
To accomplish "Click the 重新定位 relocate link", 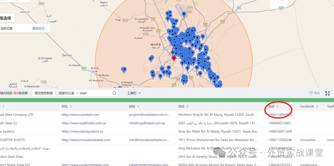I will point(38,28).
